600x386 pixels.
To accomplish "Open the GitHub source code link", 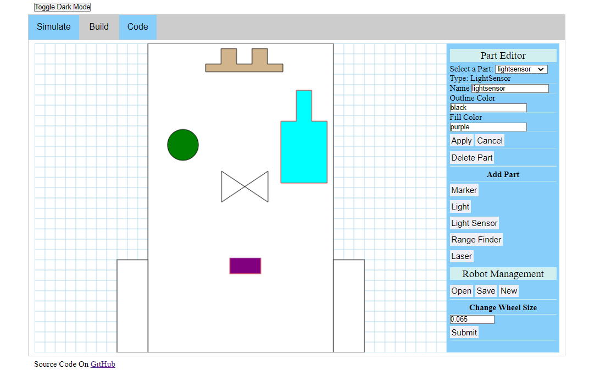I will click(x=103, y=364).
